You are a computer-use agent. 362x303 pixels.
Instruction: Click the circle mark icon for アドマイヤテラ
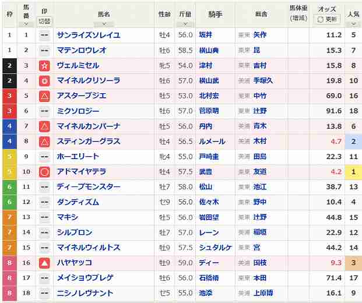tap(44, 172)
